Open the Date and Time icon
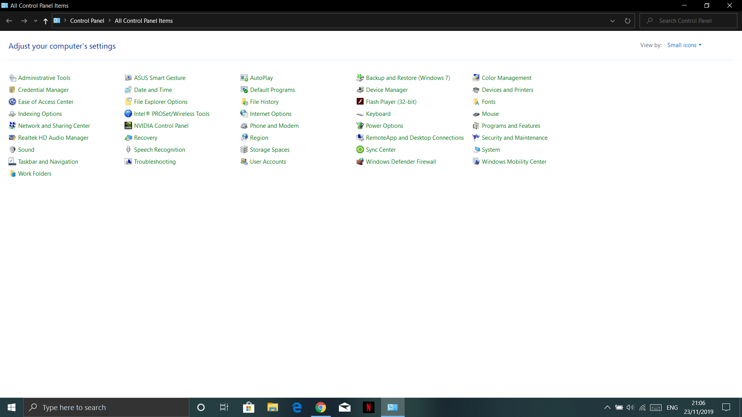This screenshot has width=742, height=417. [x=128, y=90]
